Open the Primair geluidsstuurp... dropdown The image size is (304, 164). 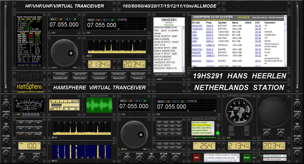click(275, 156)
